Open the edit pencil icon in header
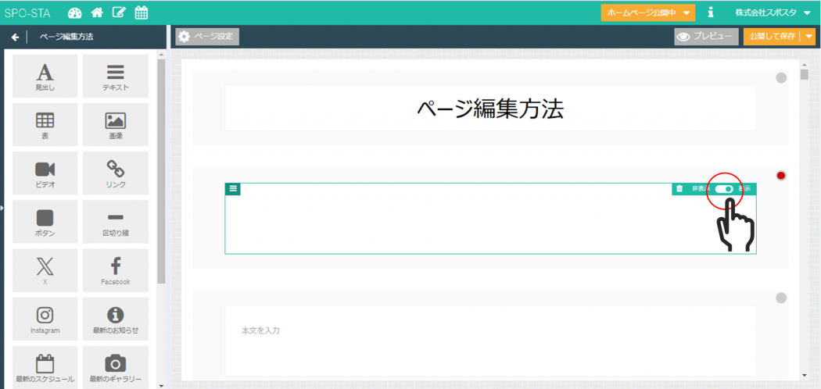This screenshot has width=821, height=389. [x=119, y=12]
